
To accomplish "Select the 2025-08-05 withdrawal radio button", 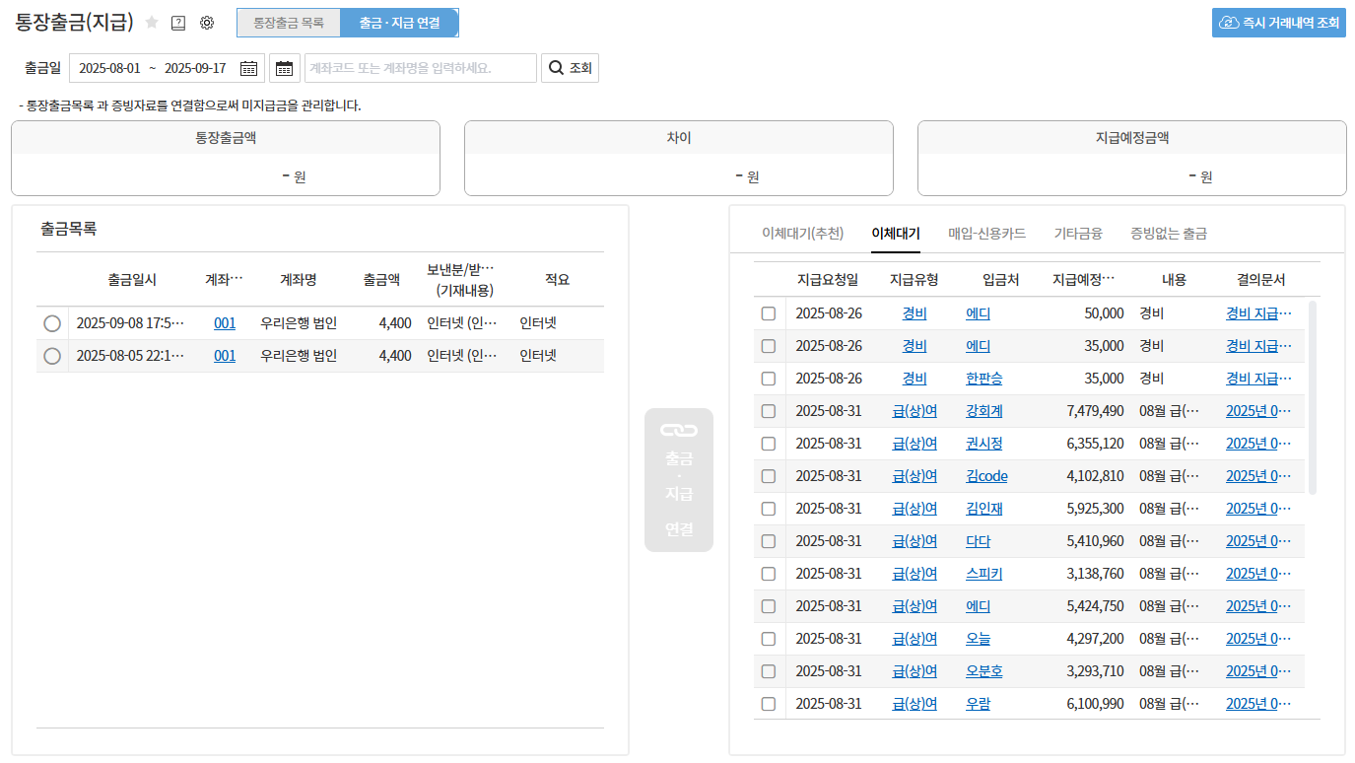I will (x=52, y=356).
